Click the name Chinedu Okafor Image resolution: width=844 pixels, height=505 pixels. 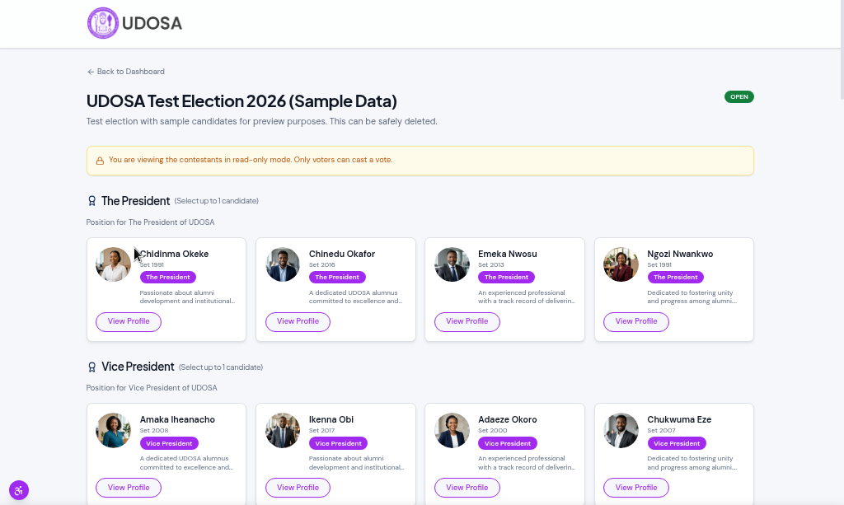coord(342,254)
